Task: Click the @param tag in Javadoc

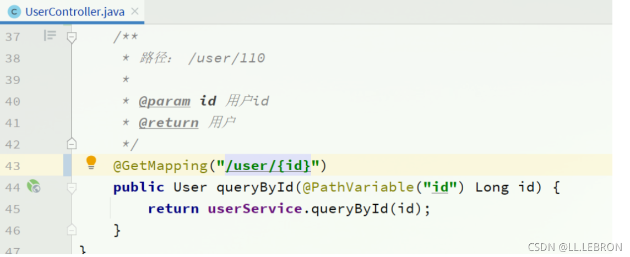Action: 164,101
